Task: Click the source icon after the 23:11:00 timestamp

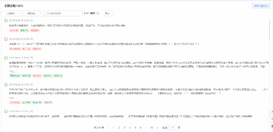Action: [x=32, y=58]
